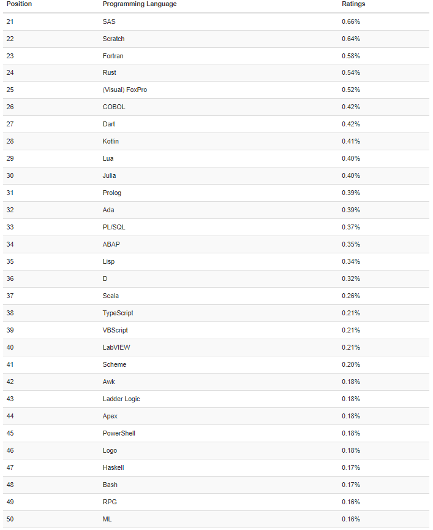
Task: Click position number 36 for D
Action: pyautogui.click(x=10, y=279)
